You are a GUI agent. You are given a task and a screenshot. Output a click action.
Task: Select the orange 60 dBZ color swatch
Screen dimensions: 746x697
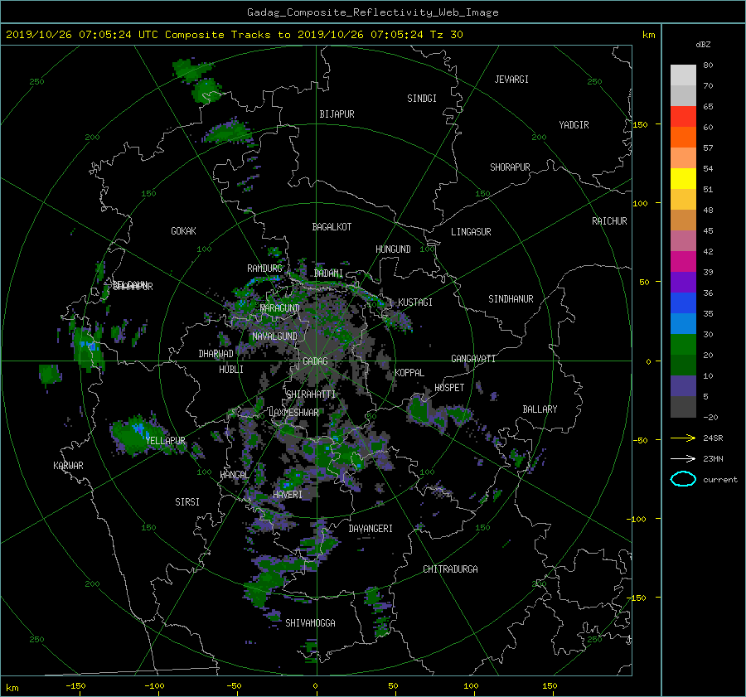point(683,137)
